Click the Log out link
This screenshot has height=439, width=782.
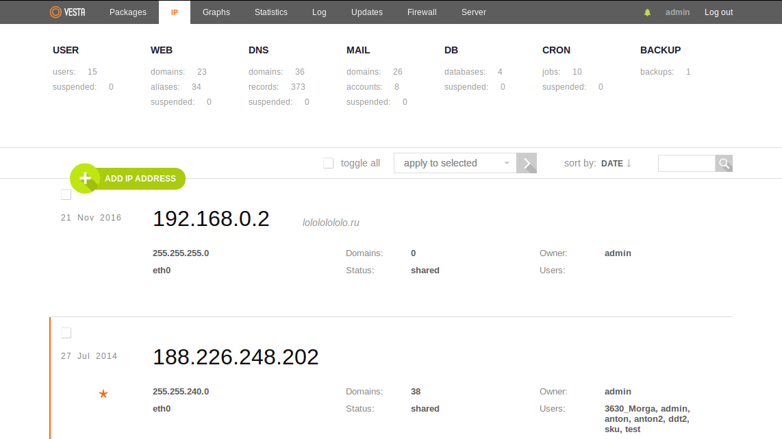(x=718, y=12)
